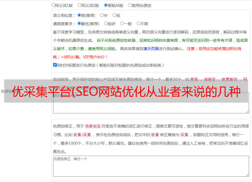Viewport: 252px width, 182px height.
Task: Set 通顺度要求 to 最优(推荐)
Action: pos(79,24)
